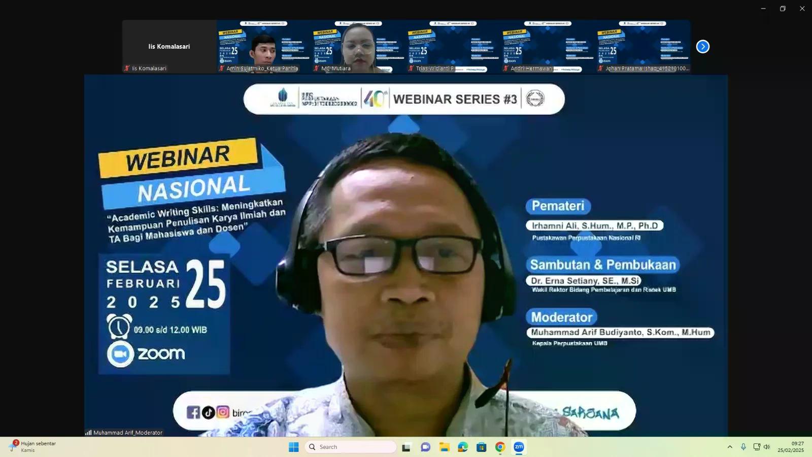Expand hidden system tray icons chevron
Screen dimensions: 812x457
click(730, 447)
